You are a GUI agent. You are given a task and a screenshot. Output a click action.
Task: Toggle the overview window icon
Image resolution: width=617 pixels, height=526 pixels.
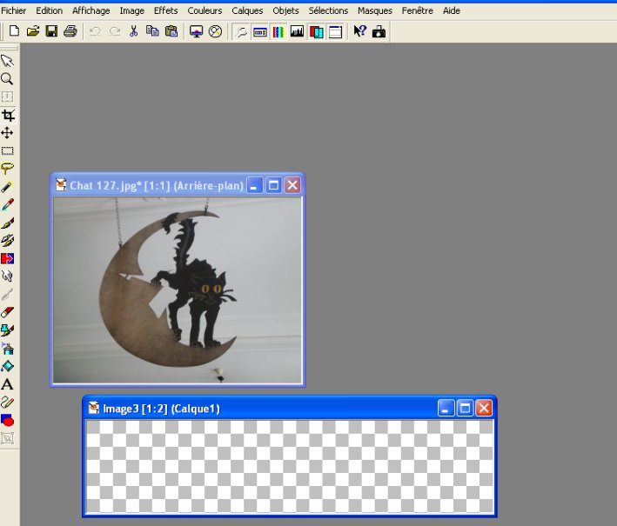[x=335, y=32]
